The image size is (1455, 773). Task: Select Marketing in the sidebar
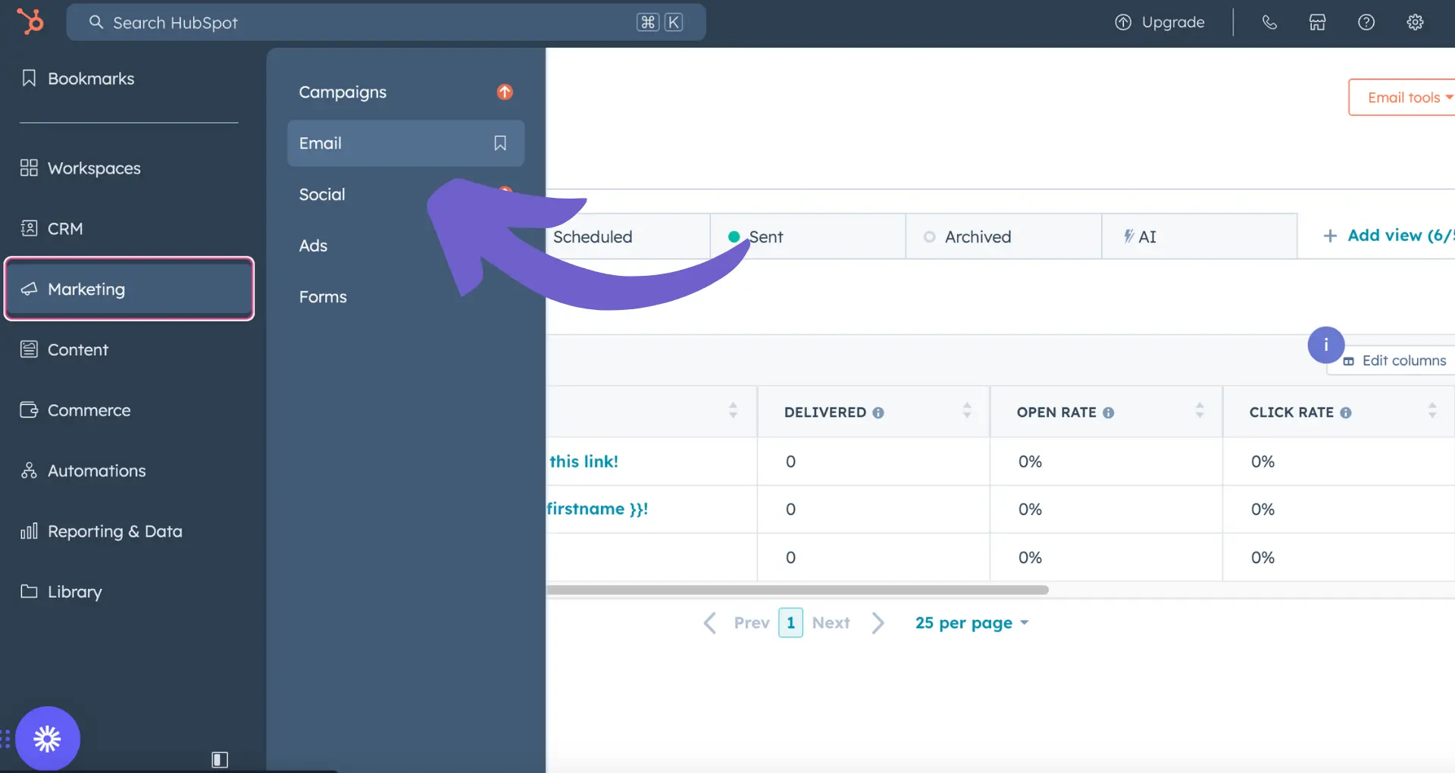[x=129, y=289]
